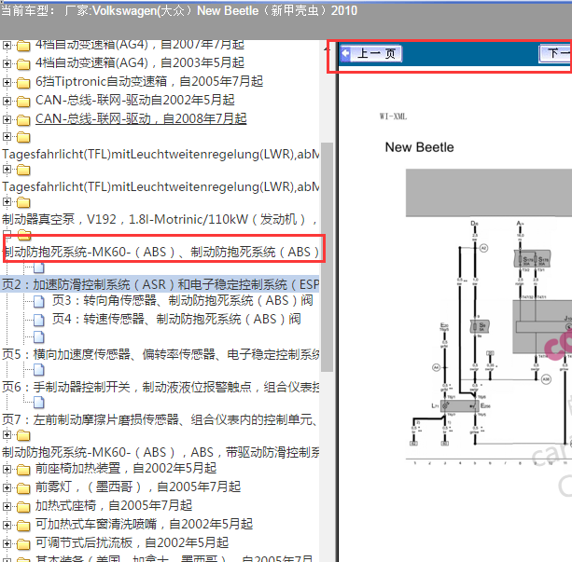
Task: Click page icon next to 页4 转速传感器
Action: 39,320
